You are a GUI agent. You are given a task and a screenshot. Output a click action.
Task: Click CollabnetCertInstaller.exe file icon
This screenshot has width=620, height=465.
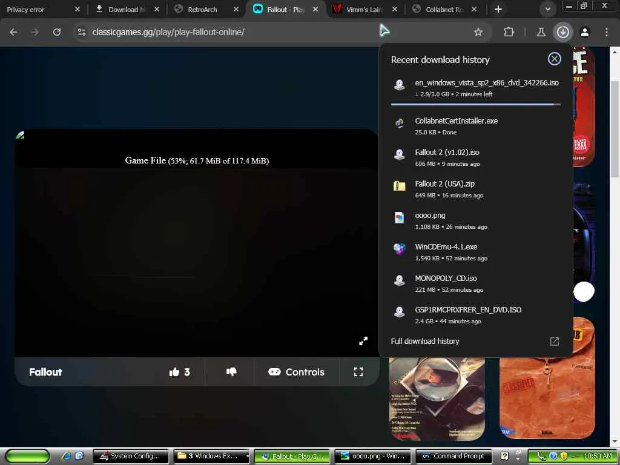pos(400,123)
